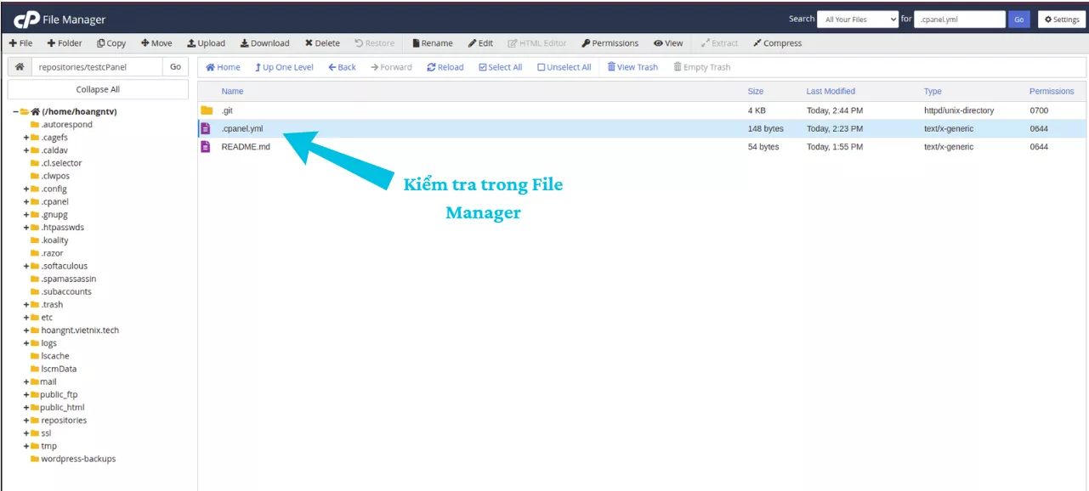Toggle the Unselect All checkbox
Viewport: 1089px width, 491px height.
tap(542, 68)
